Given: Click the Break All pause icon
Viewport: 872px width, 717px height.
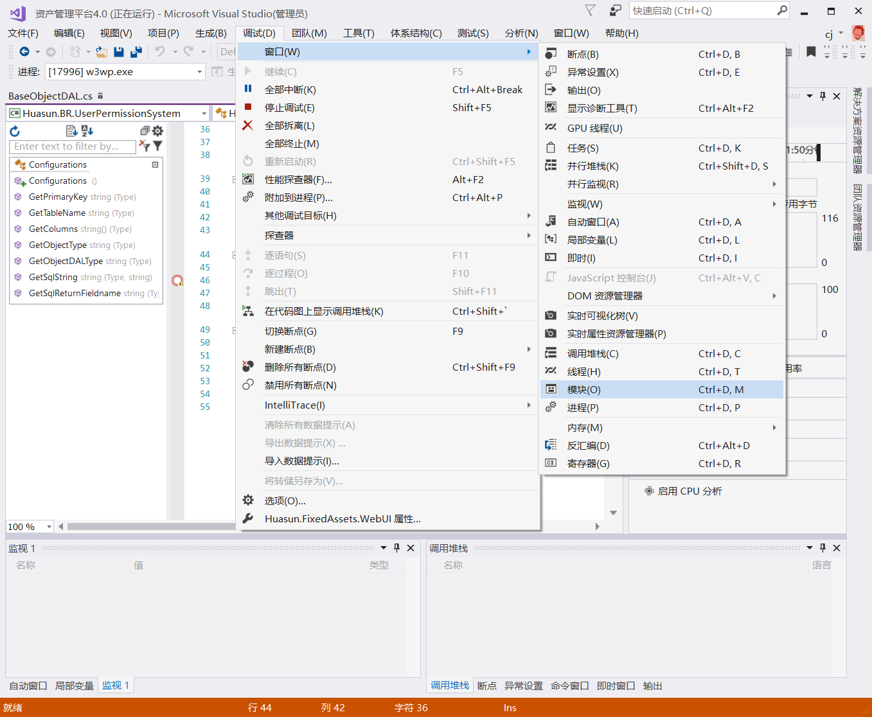Looking at the screenshot, I should point(248,89).
